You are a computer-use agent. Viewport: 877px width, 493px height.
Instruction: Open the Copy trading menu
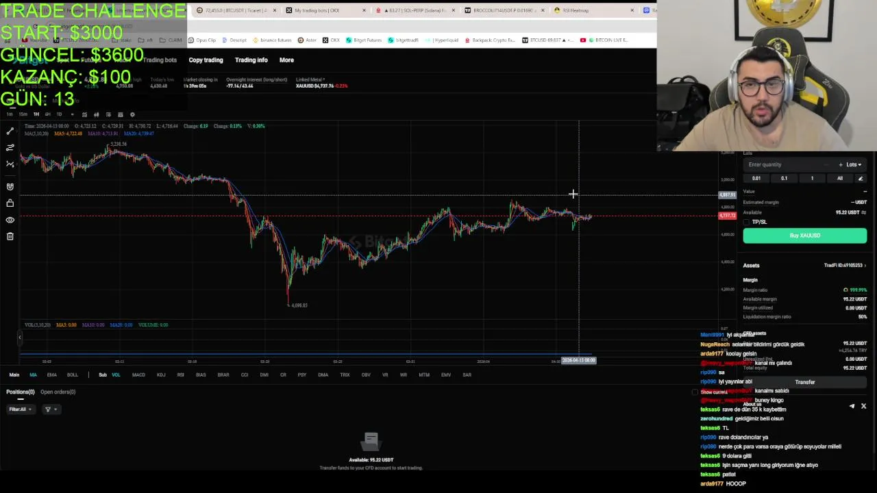click(206, 60)
